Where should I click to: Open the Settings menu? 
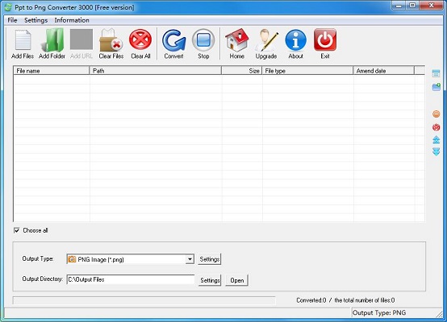tap(36, 20)
